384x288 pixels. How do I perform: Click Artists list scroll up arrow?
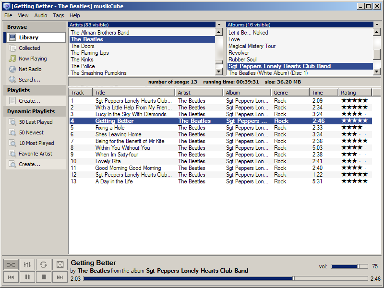pos(219,32)
